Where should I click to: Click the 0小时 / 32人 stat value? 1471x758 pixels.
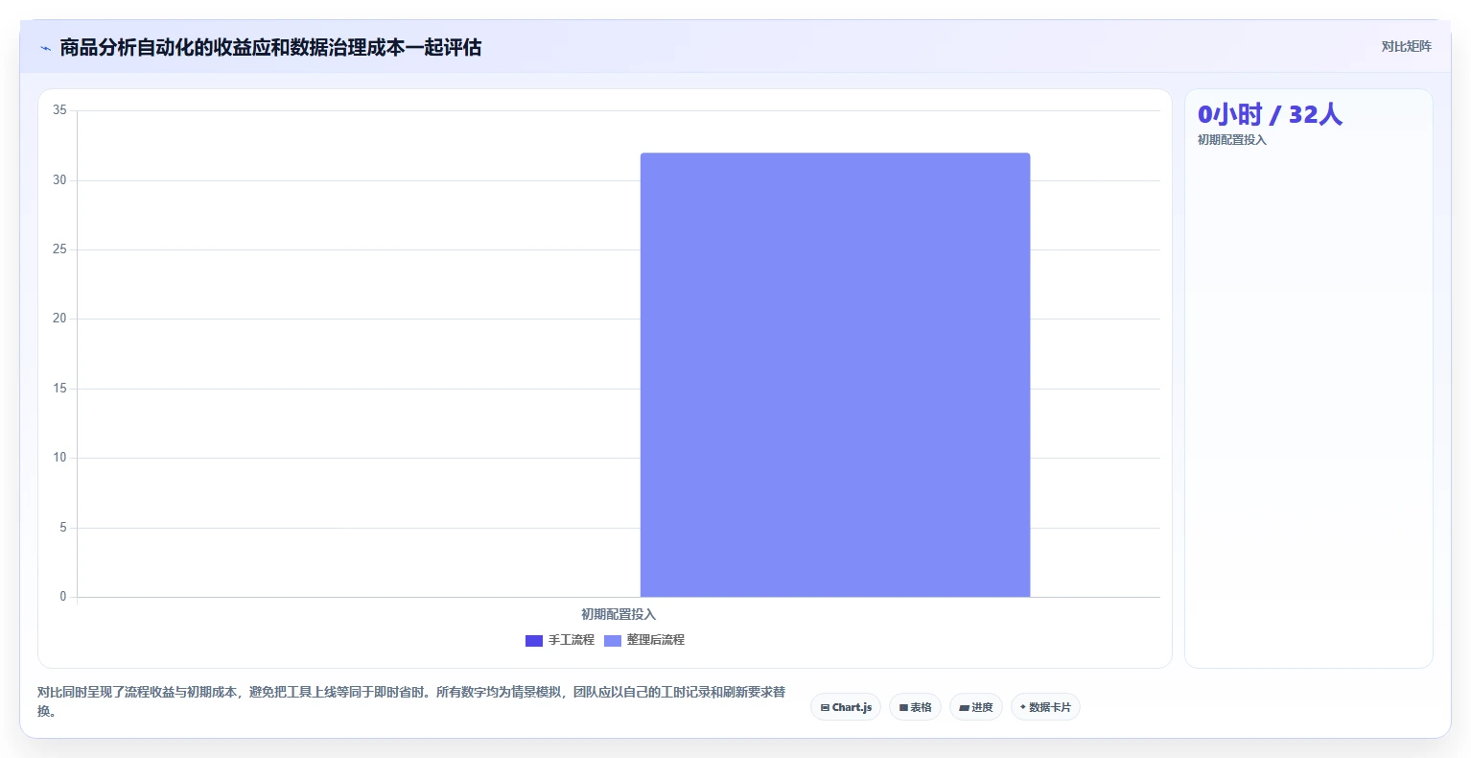(x=1270, y=115)
